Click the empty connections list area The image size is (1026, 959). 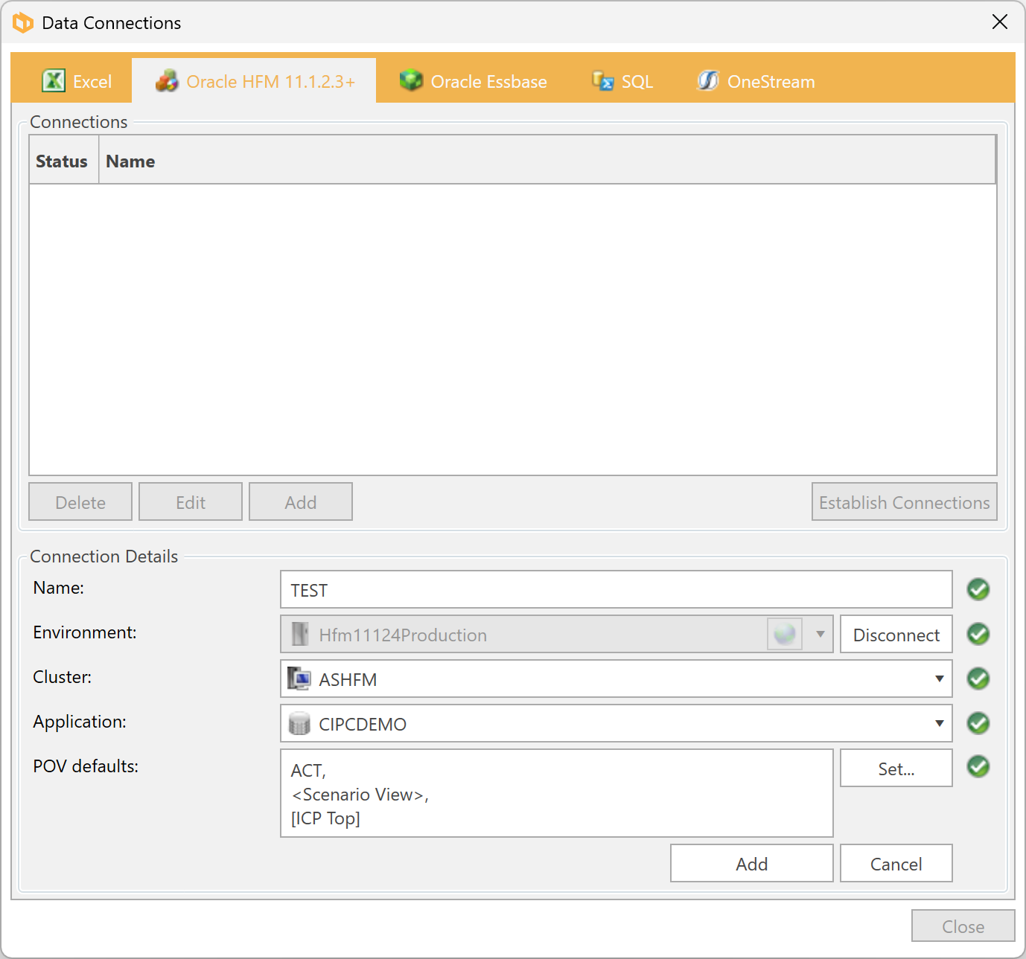click(513, 329)
